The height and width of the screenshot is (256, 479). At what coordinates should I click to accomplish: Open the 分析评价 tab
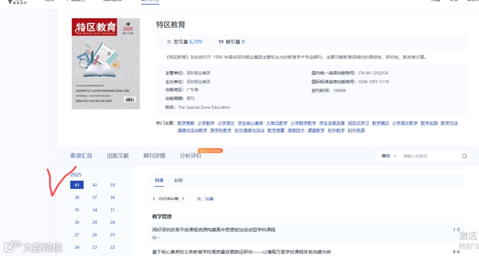(x=191, y=155)
